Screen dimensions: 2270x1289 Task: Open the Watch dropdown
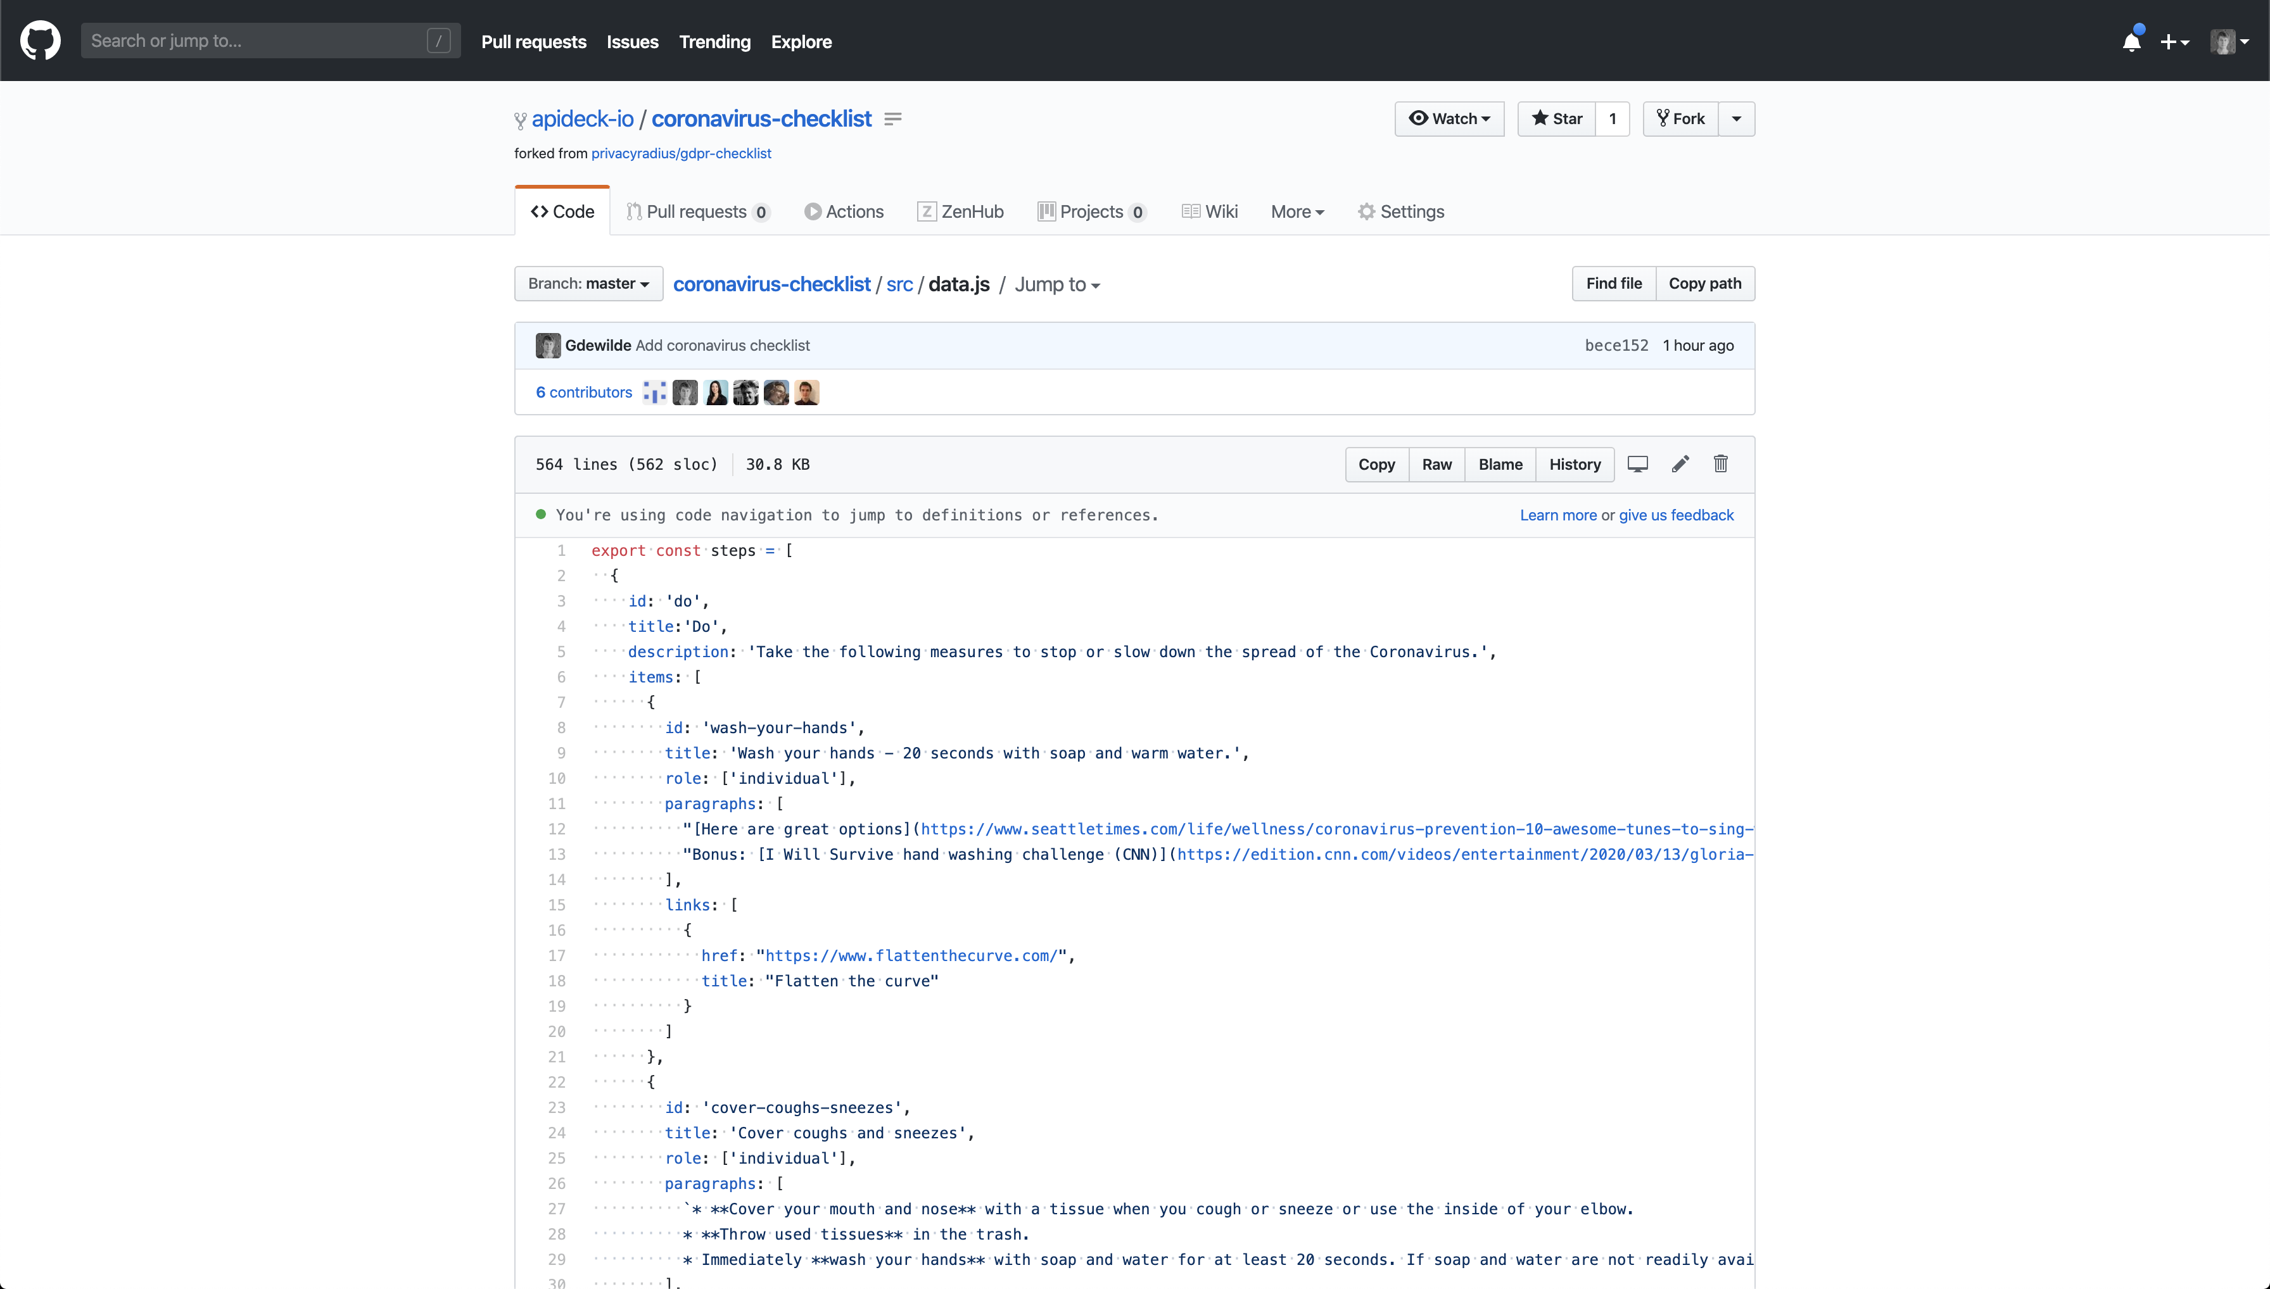[1449, 118]
